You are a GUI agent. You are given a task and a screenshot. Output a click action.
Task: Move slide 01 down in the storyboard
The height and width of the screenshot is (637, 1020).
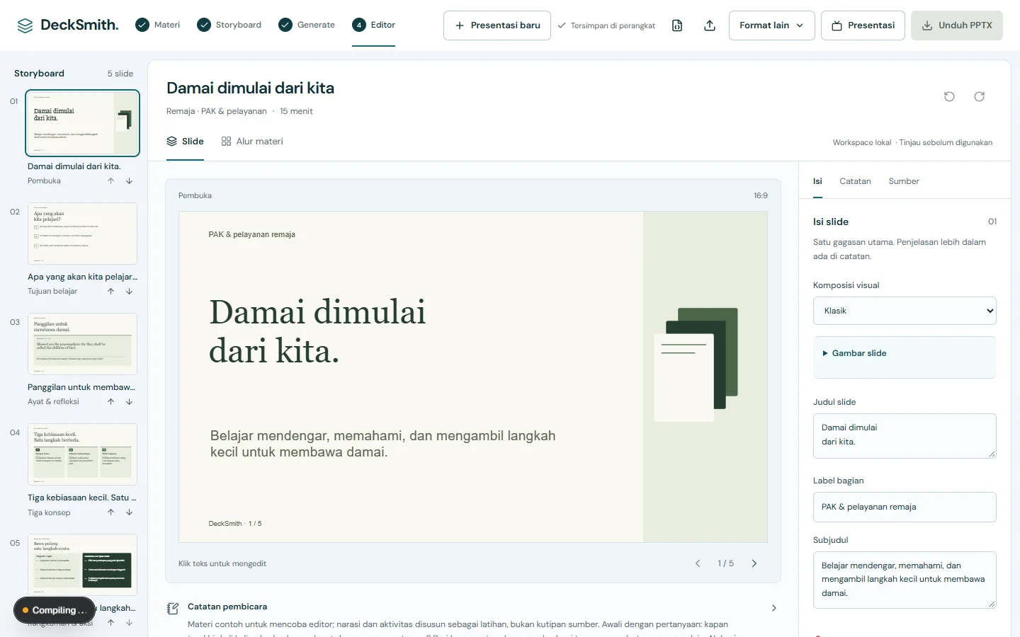tap(130, 181)
